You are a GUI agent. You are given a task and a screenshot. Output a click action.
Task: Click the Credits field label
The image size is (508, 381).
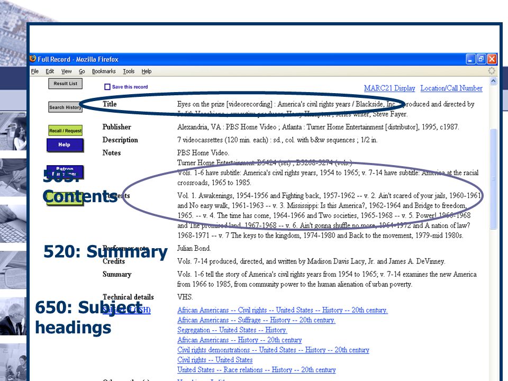click(x=114, y=261)
